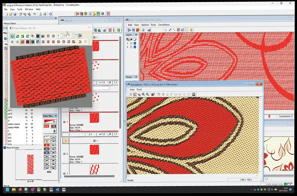Select the rectangular selection tool in Card window
This screenshot has height=196, width=297.
coord(187,30)
